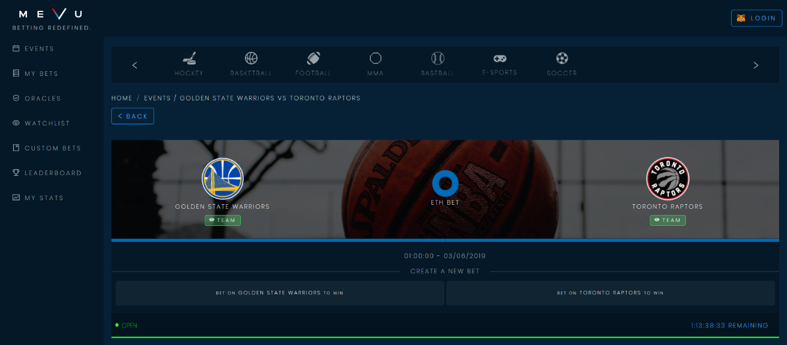Toggle watch Team under Golden State Warriors
The height and width of the screenshot is (345, 787).
[223, 220]
